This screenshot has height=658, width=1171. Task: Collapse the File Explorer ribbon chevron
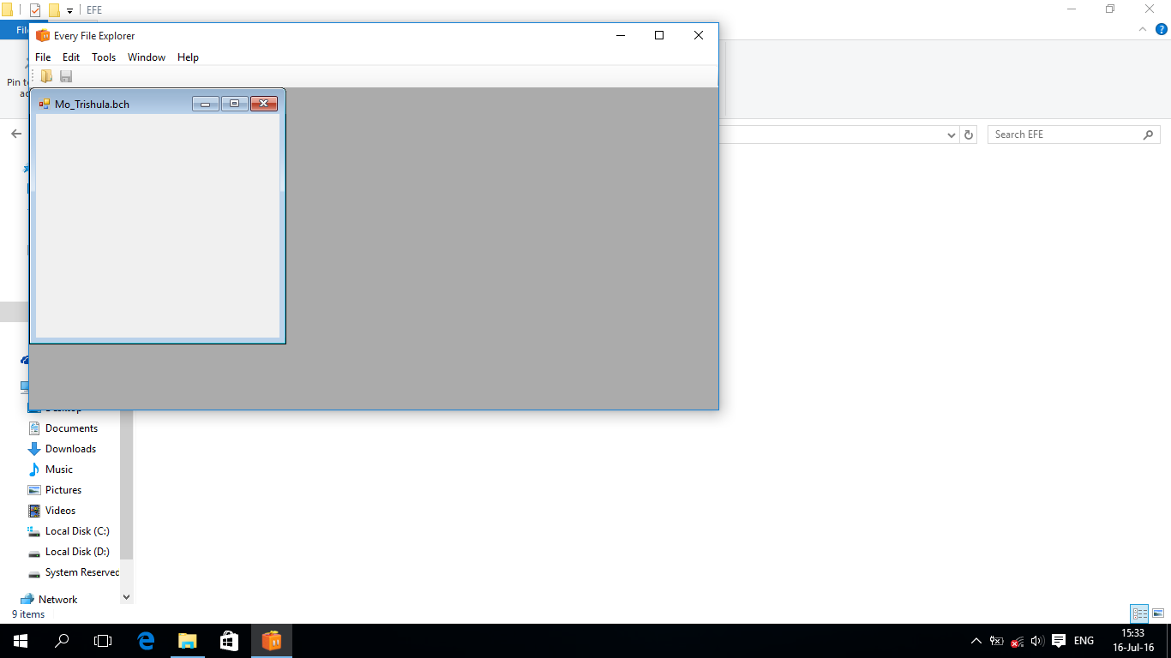(1143, 29)
